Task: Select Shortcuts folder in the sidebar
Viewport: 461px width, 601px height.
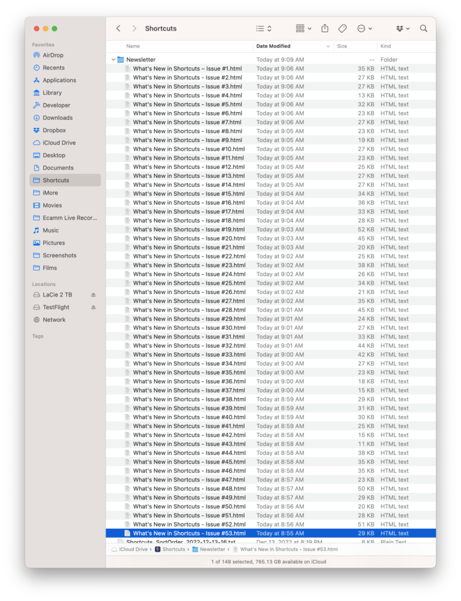Action: click(x=65, y=180)
